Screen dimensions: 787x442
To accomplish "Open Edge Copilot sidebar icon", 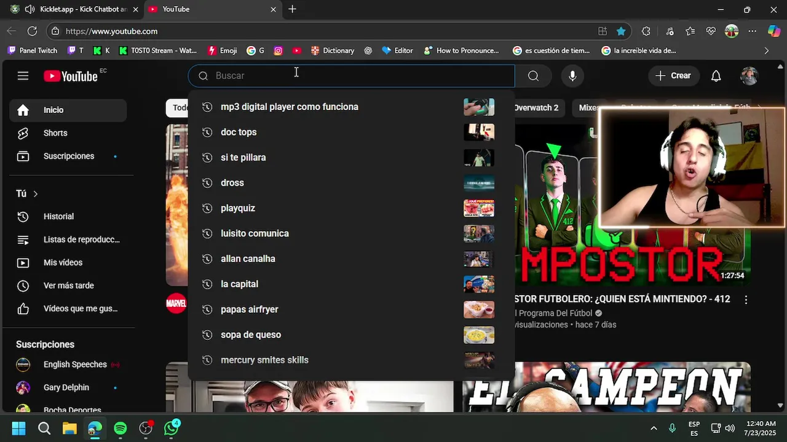I will pos(774,31).
